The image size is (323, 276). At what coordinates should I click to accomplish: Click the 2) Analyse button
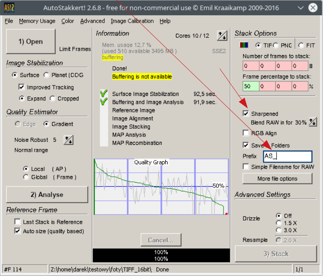click(x=47, y=195)
